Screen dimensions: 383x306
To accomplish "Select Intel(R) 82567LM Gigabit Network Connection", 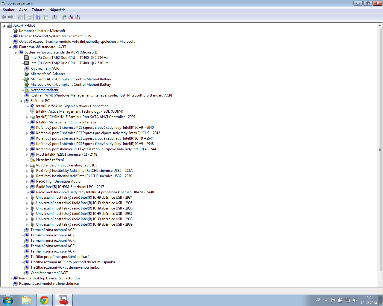I will (72, 106).
